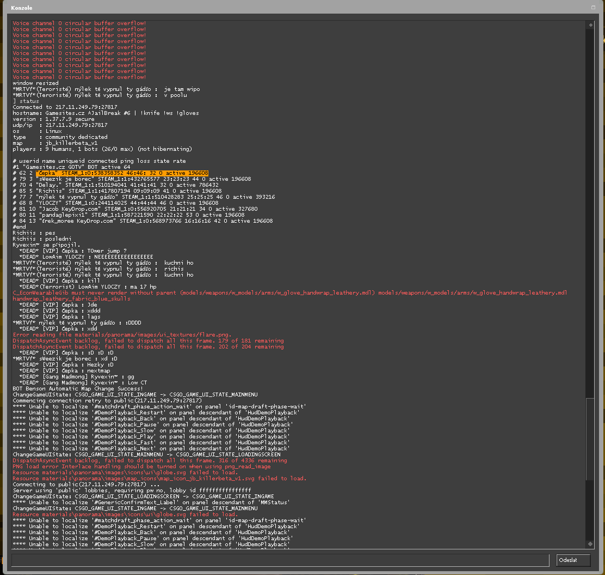The height and width of the screenshot is (575, 605).
Task: Click the "window resized" line
Action: click(x=35, y=83)
